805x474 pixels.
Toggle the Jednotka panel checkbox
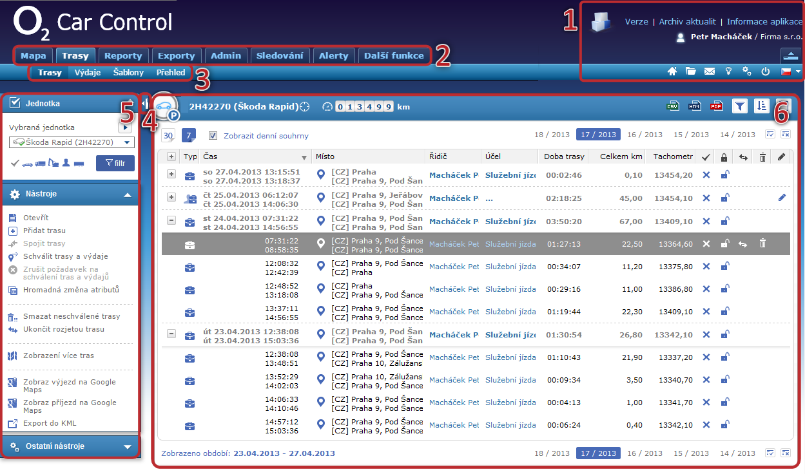(15, 102)
